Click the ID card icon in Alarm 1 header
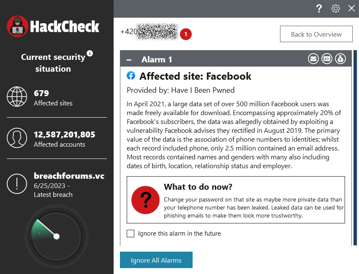 click(327, 59)
